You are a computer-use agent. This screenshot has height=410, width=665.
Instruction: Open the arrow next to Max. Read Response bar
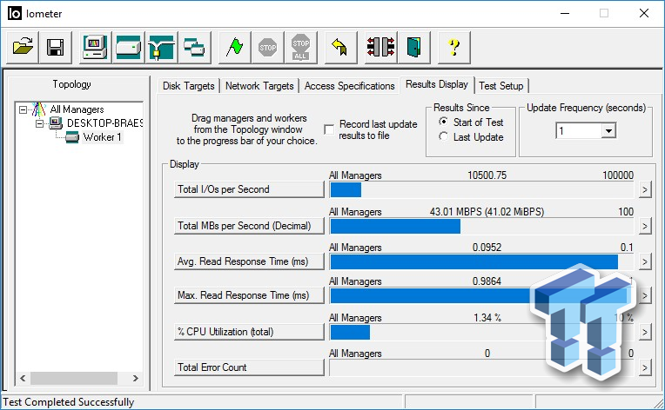point(645,295)
